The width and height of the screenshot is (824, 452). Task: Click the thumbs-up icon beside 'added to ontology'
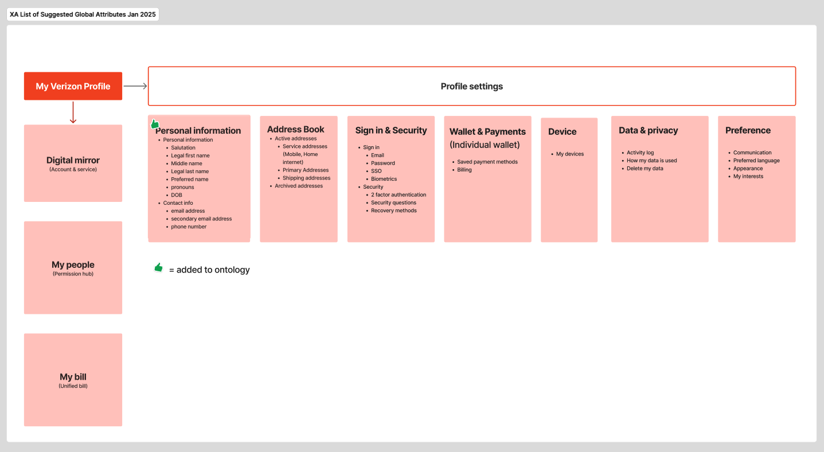pyautogui.click(x=158, y=267)
